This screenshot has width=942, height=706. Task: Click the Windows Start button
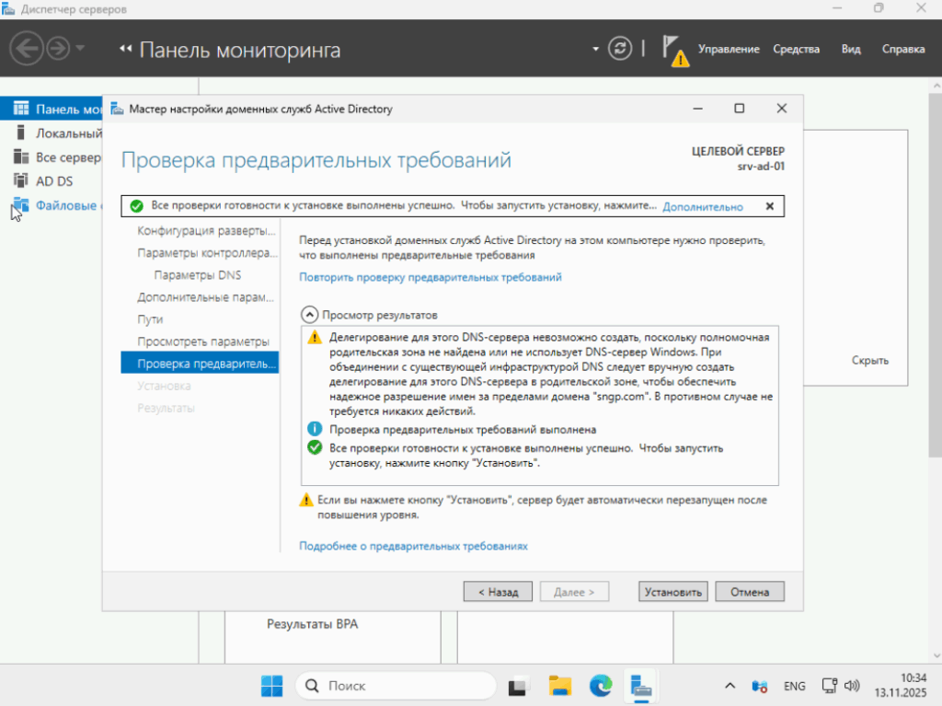coord(272,686)
